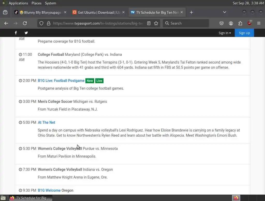The image size is (265, 201).
Task: Open the Sign In dropdown
Action: [225, 33]
